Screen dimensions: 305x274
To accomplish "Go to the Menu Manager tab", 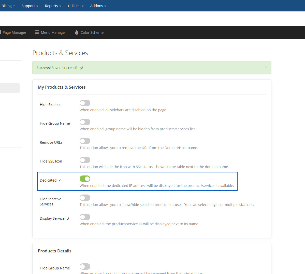I will tap(53, 33).
